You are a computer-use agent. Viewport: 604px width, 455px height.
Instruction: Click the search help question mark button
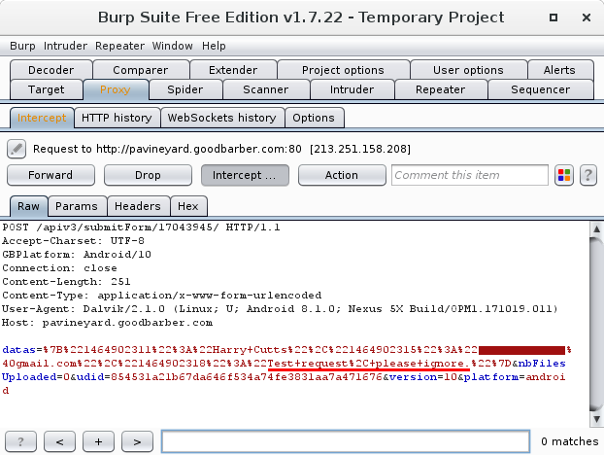(x=20, y=441)
